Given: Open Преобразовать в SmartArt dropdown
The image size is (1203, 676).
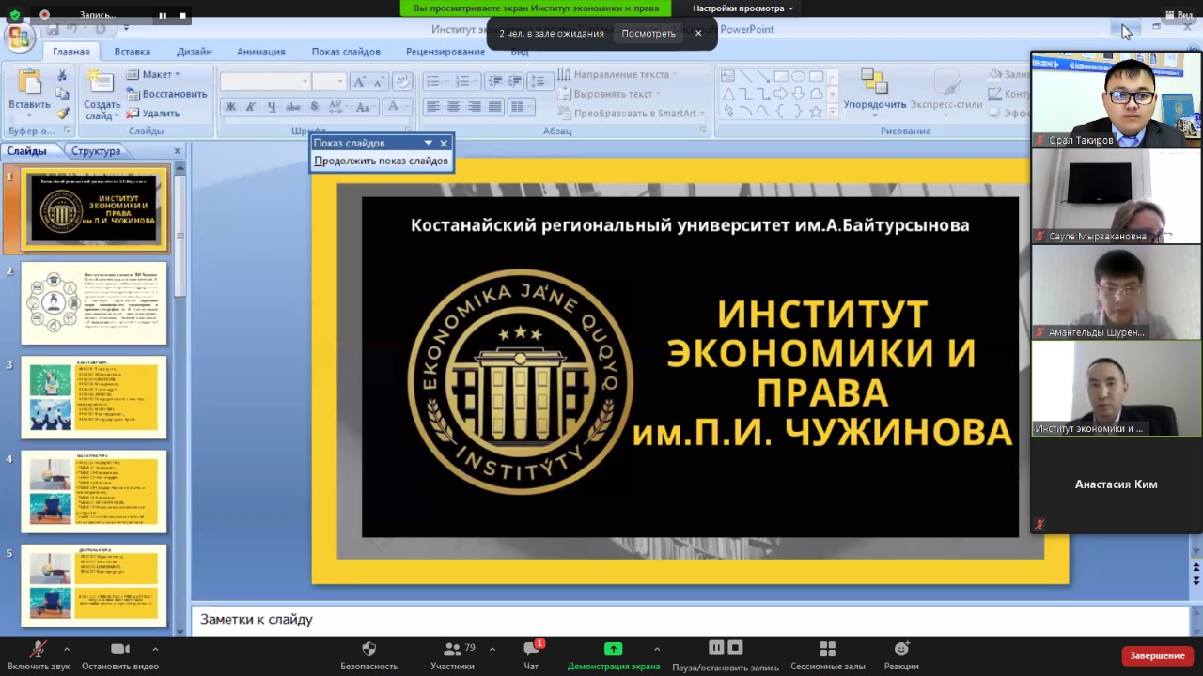Looking at the screenshot, I should (x=632, y=114).
